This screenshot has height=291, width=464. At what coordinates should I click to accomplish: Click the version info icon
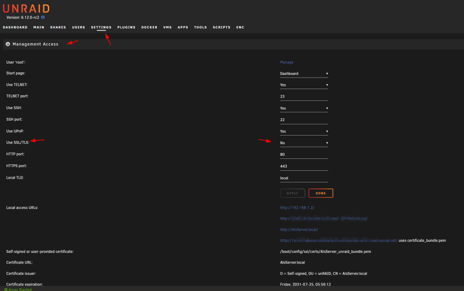pyautogui.click(x=43, y=18)
